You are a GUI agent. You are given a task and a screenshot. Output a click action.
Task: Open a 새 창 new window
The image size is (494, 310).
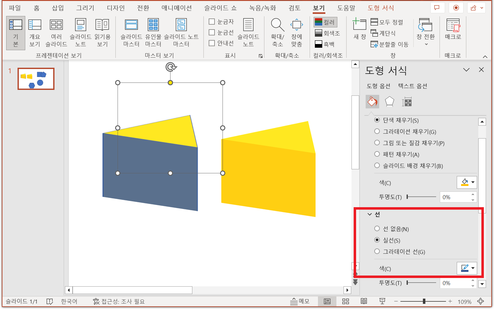click(359, 30)
